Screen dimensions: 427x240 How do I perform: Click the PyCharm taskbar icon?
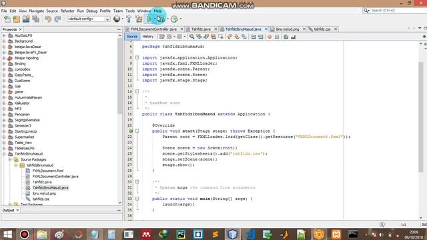181,235
